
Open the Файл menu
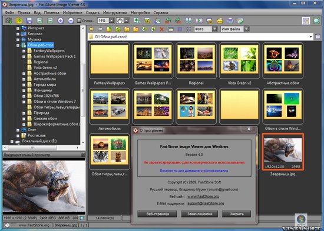pyautogui.click(x=9, y=12)
